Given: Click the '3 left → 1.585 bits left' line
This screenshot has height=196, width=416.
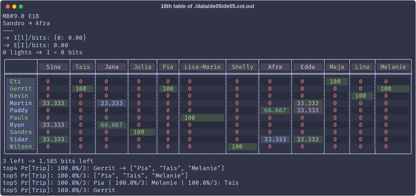Looking at the screenshot, I should coord(48,161).
